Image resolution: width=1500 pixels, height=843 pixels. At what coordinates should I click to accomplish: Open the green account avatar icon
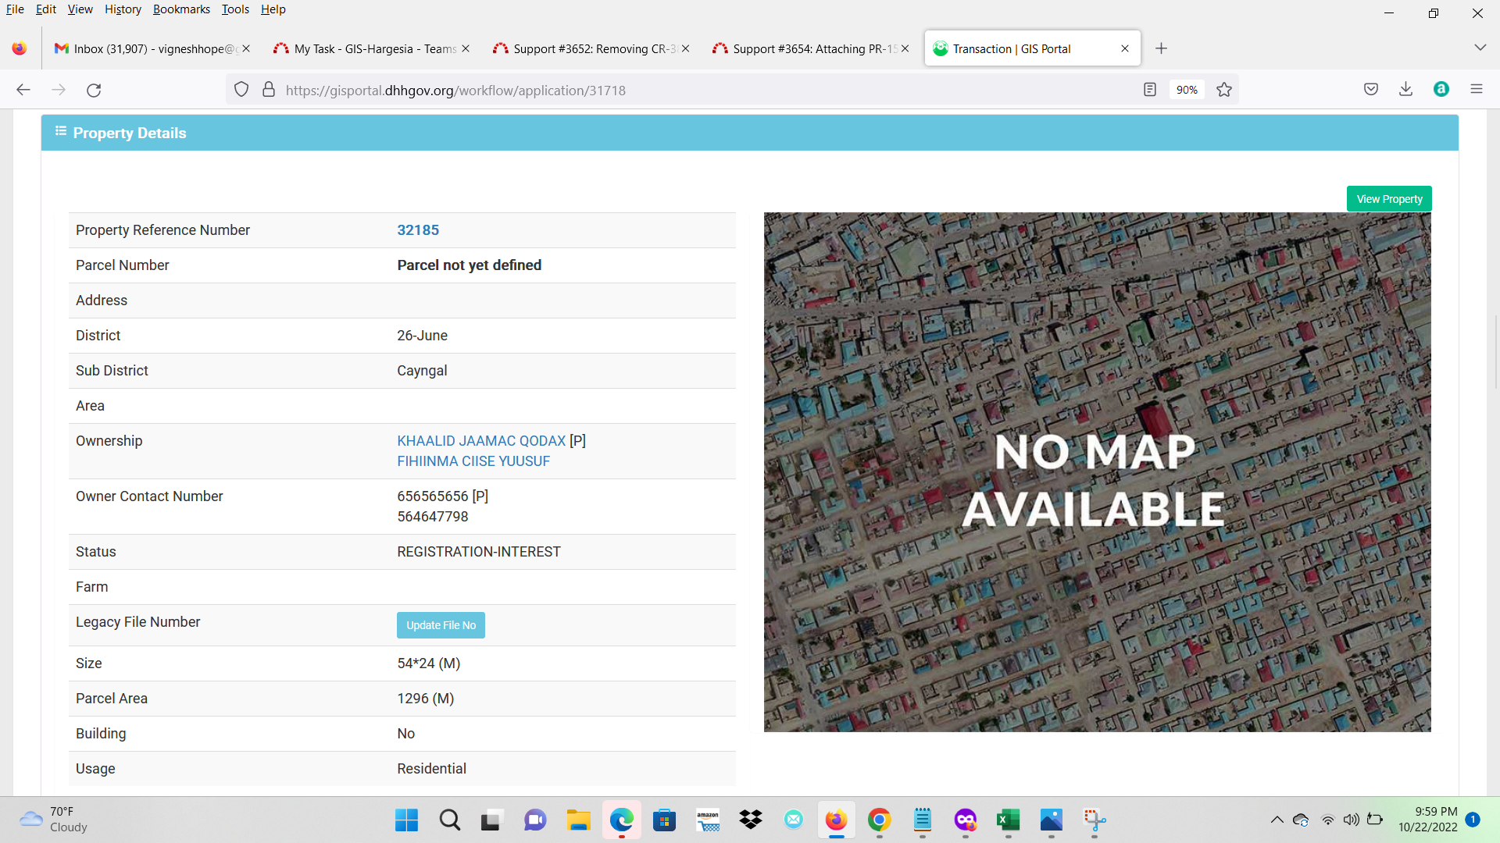tap(1441, 89)
